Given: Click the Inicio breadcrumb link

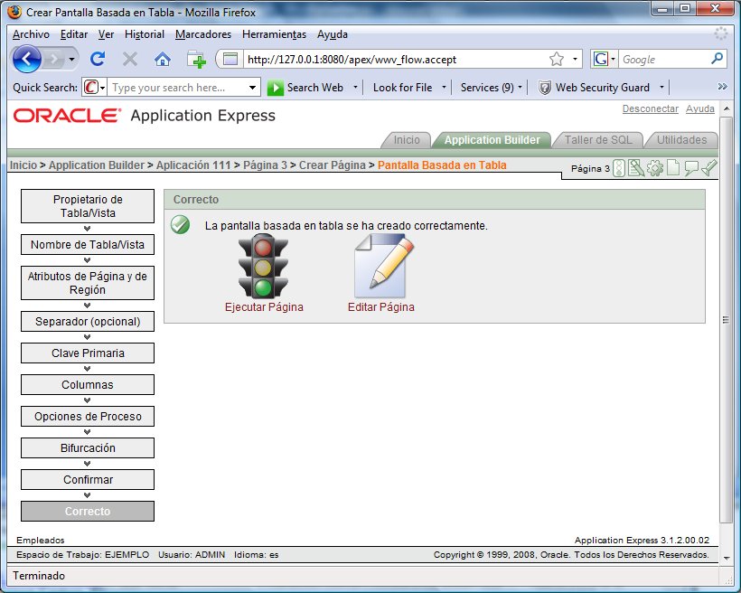Looking at the screenshot, I should [x=23, y=165].
